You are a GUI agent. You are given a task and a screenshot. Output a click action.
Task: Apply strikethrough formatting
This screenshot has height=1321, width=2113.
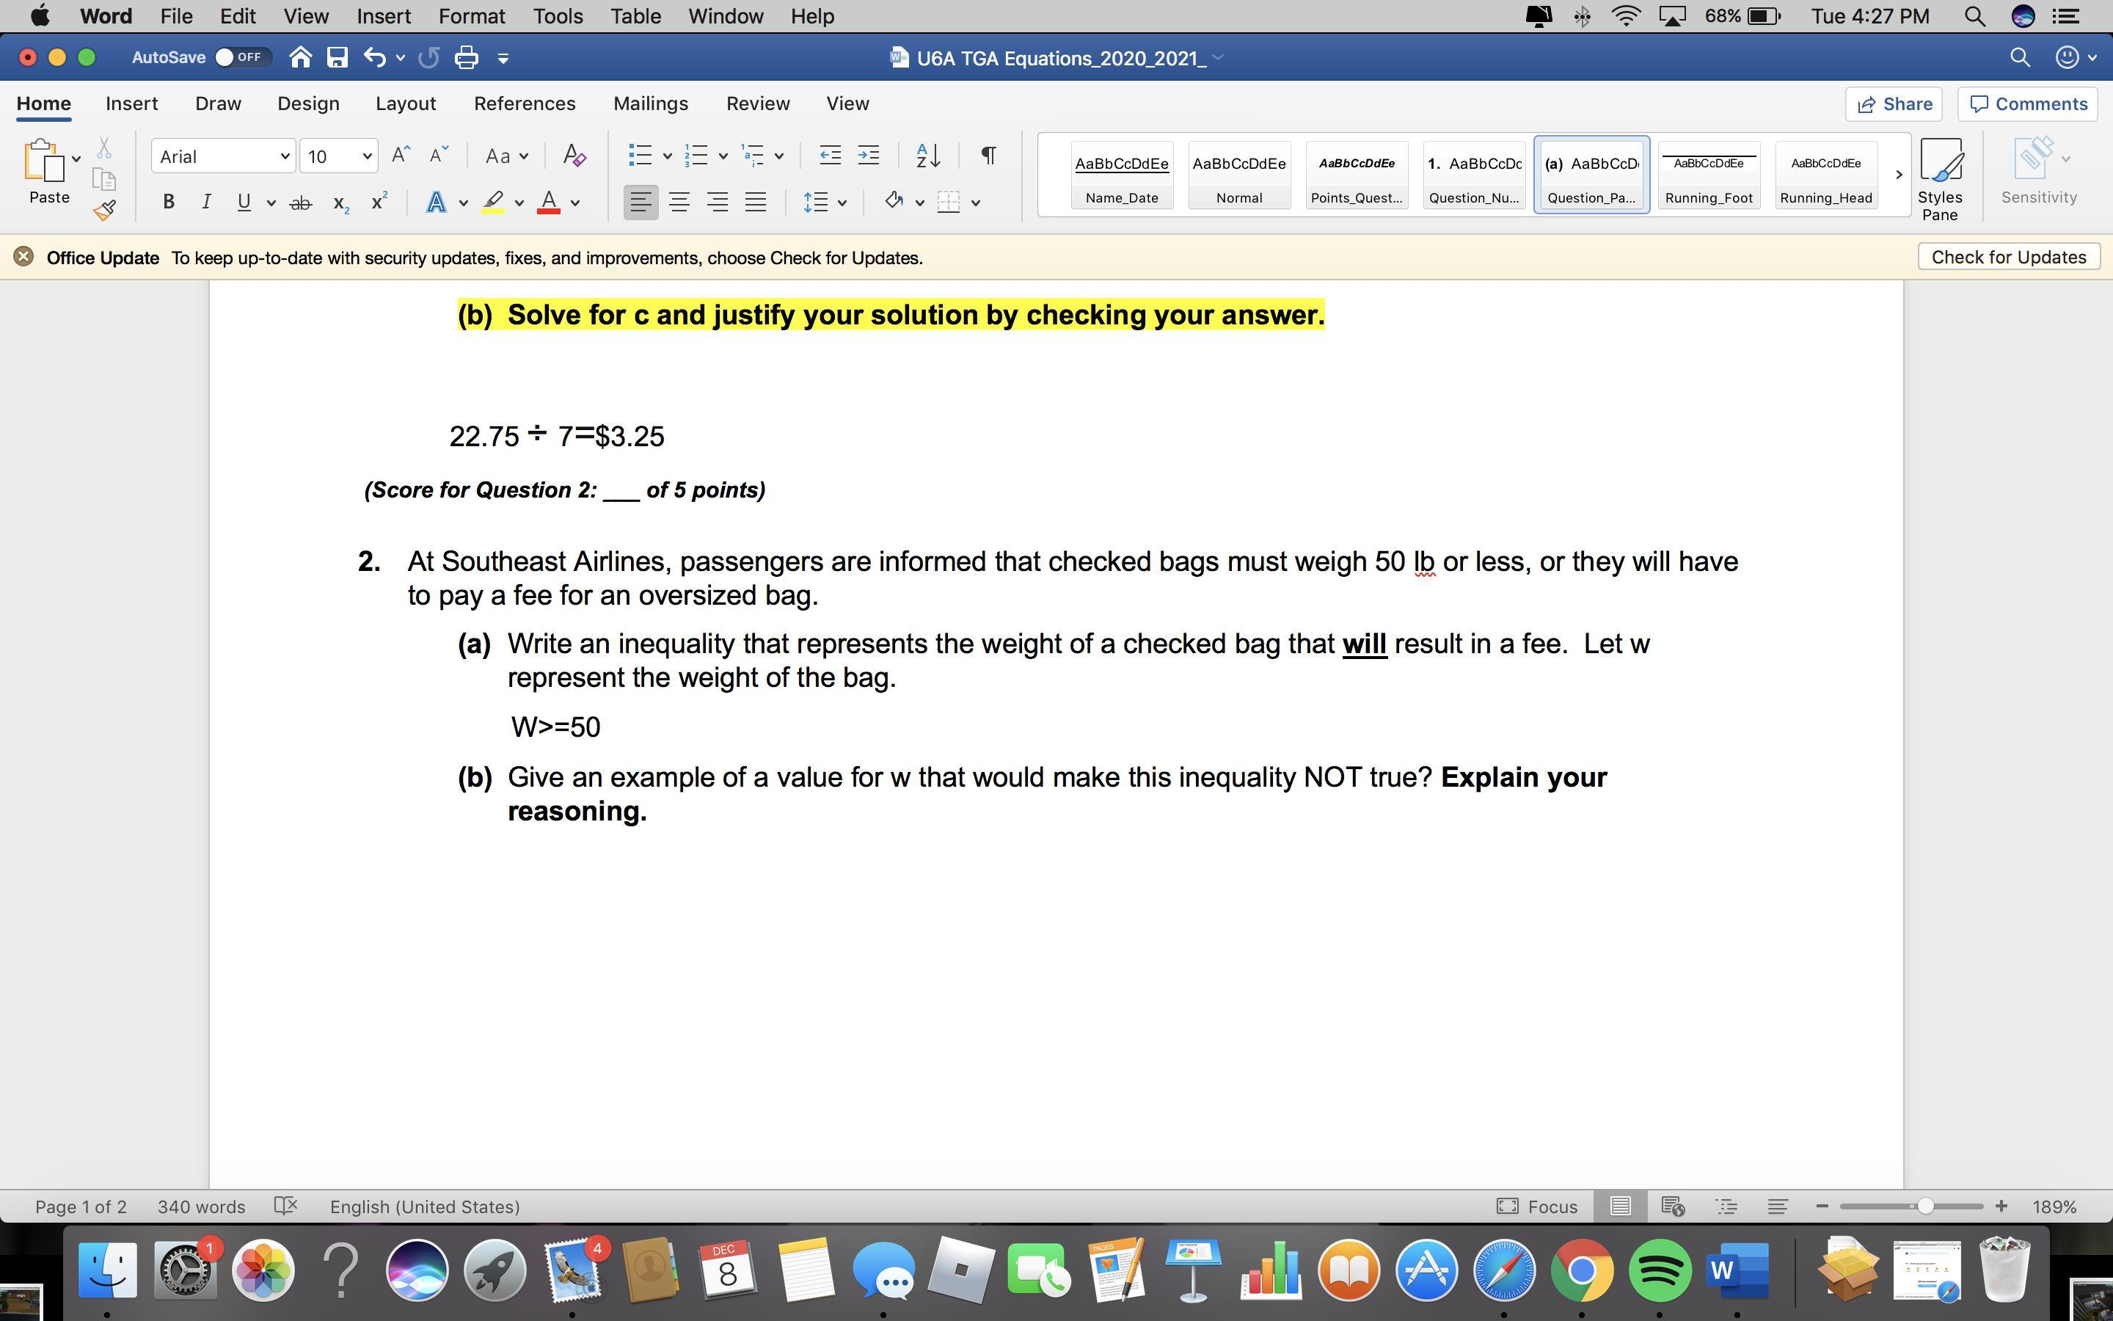(x=300, y=203)
